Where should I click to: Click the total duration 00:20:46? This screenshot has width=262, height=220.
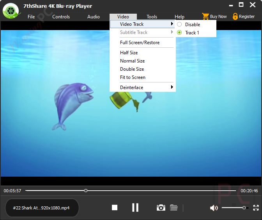click(x=249, y=191)
